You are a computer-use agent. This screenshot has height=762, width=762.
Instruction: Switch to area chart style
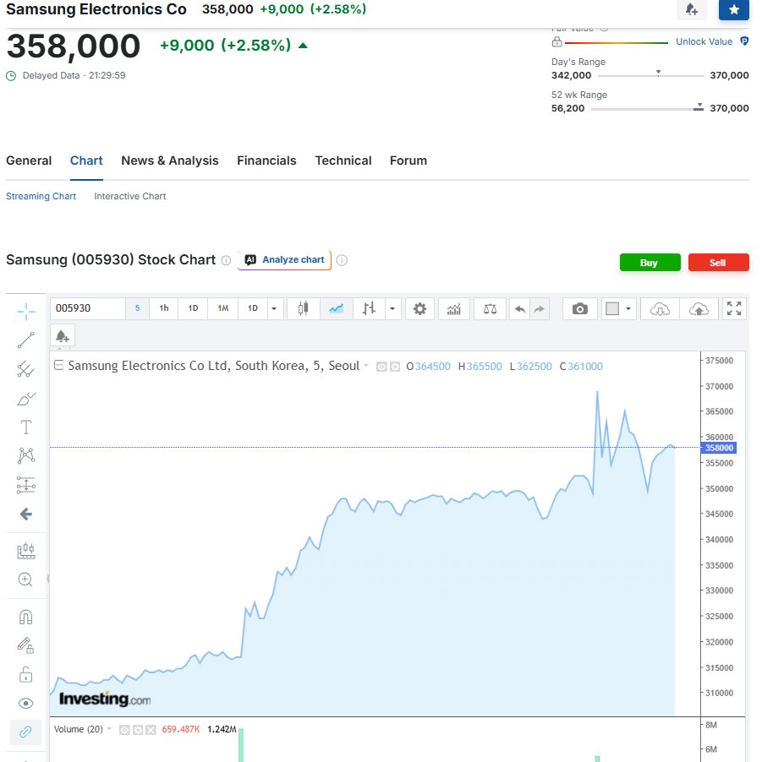[337, 308]
